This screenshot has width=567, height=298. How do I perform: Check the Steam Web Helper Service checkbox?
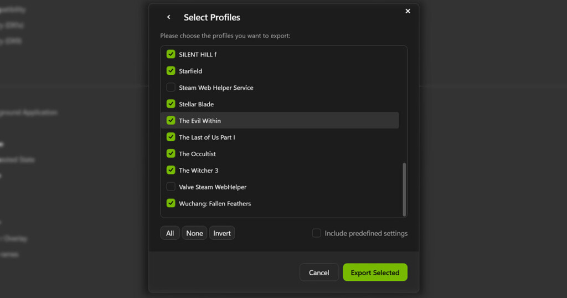coord(171,88)
